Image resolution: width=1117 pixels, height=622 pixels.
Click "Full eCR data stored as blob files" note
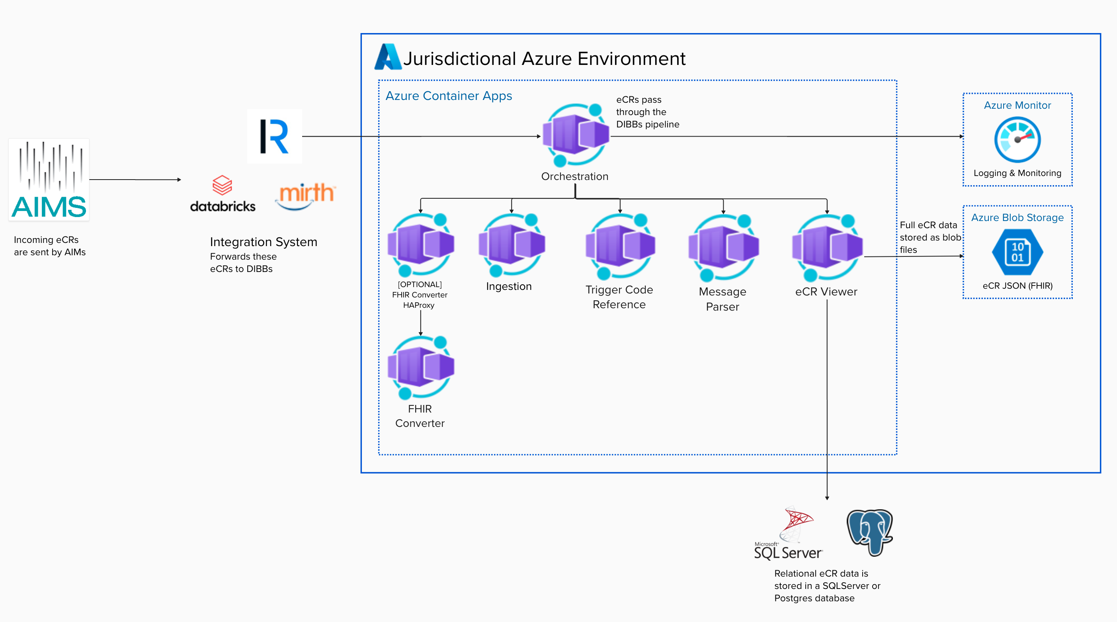(930, 237)
